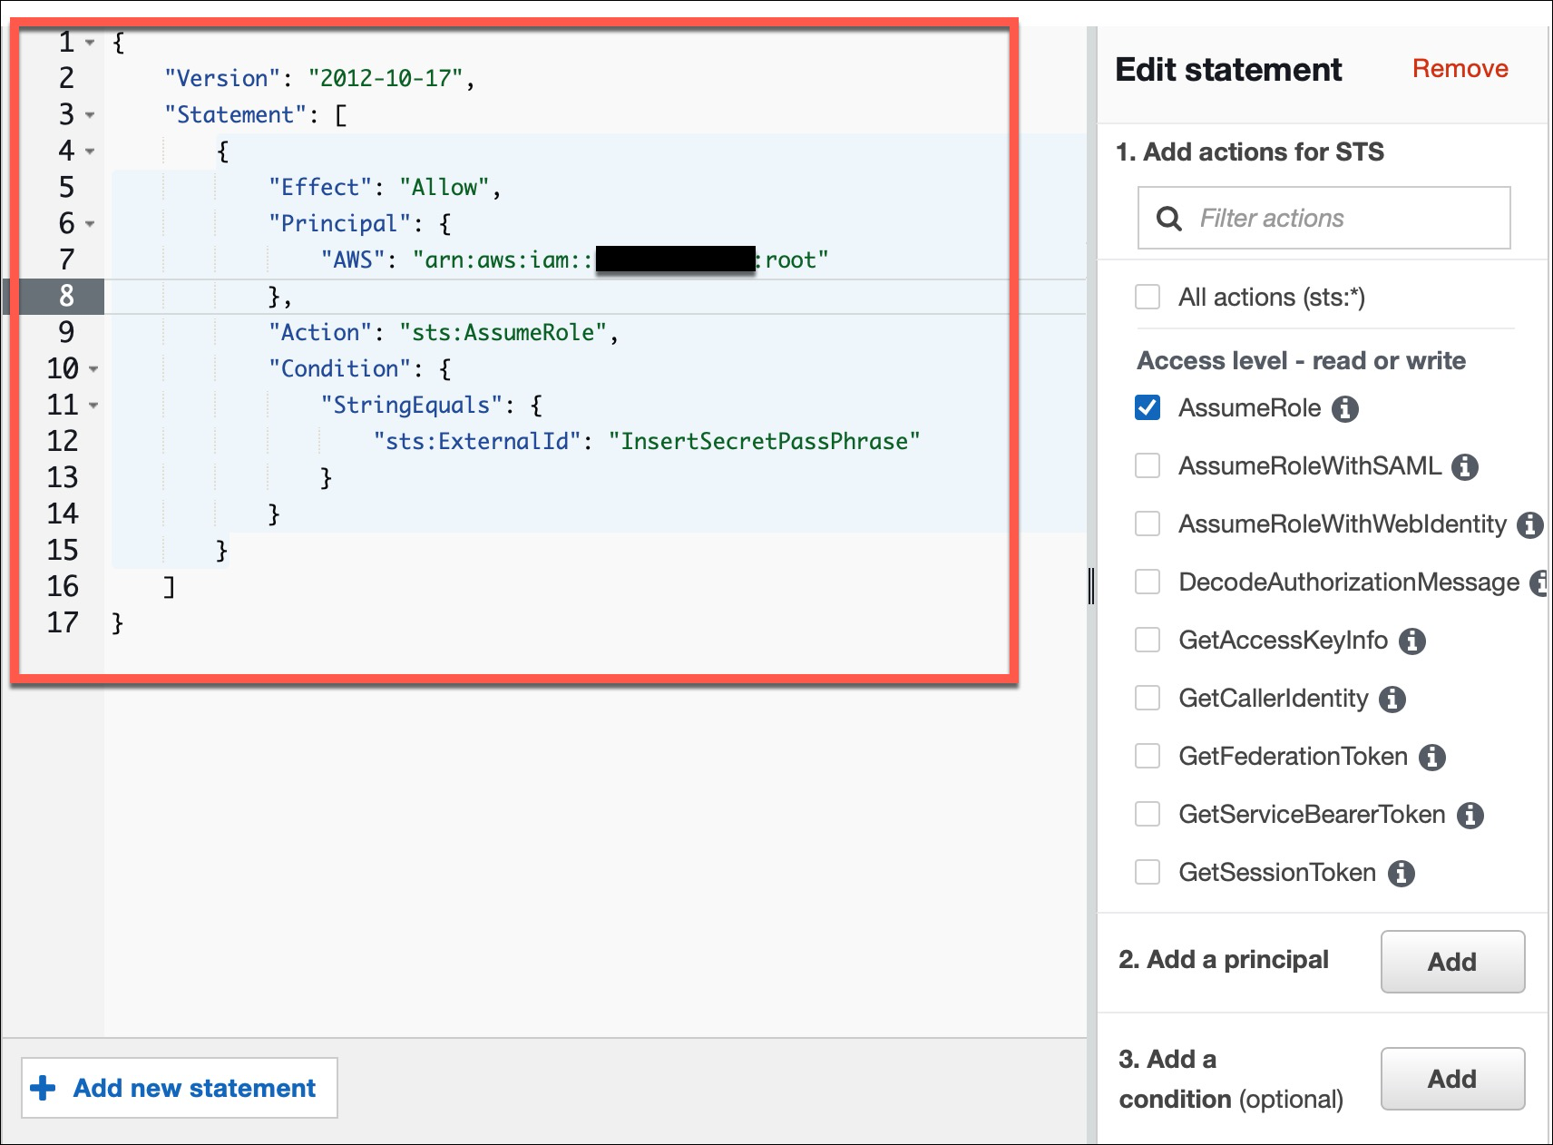Collapse the code fold at line 1
Image resolution: width=1553 pixels, height=1145 pixels.
pyautogui.click(x=90, y=43)
